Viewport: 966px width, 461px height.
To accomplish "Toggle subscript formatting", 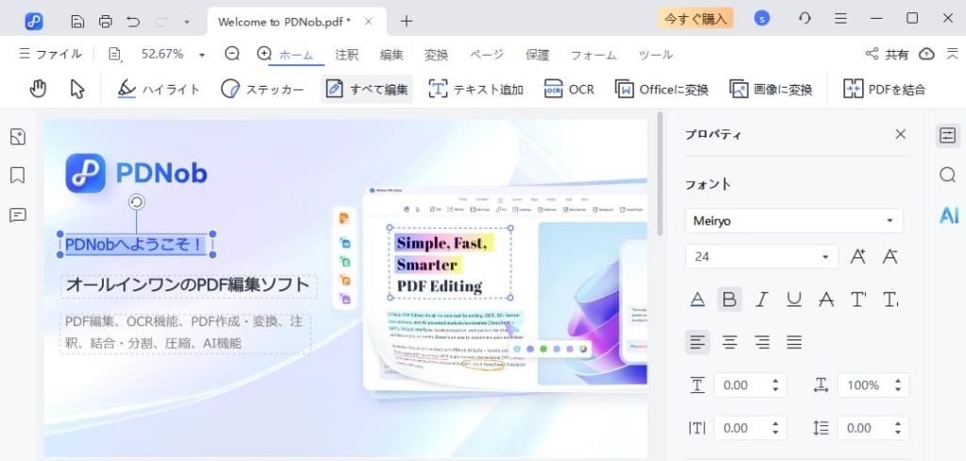I will coord(891,299).
